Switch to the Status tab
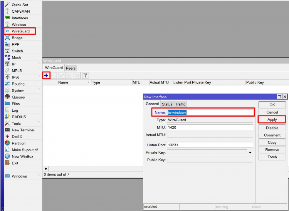Screen dimensions: 289x211 (167, 104)
